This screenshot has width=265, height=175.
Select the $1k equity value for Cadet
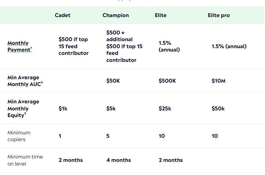coord(63,109)
